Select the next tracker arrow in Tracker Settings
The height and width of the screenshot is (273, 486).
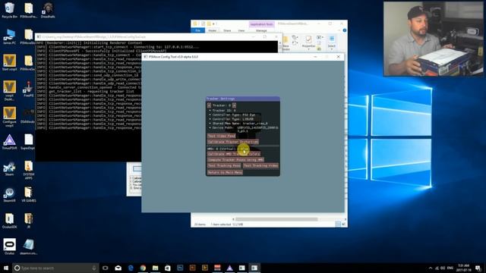(235, 105)
